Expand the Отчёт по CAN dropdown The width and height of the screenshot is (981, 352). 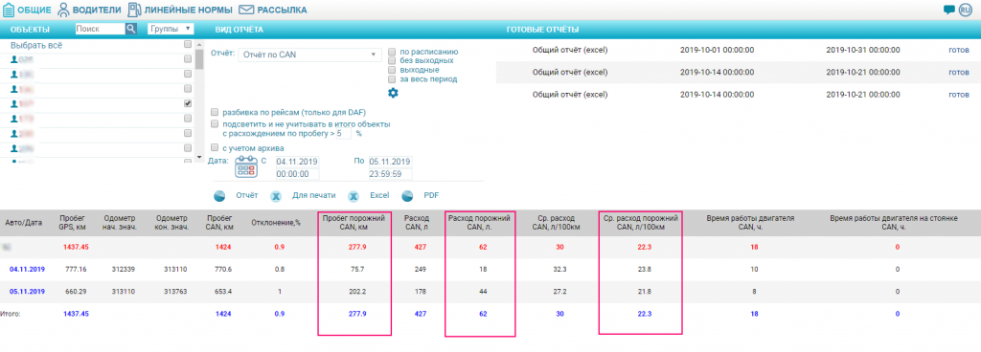(x=309, y=55)
